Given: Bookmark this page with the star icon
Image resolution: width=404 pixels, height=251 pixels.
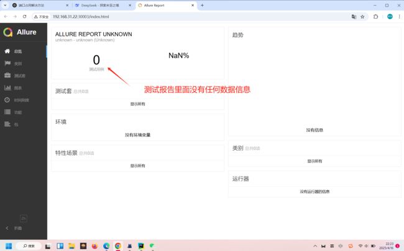Looking at the screenshot, I should (362, 17).
